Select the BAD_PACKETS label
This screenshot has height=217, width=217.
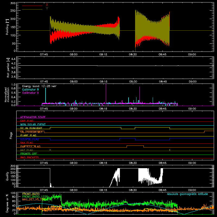pyautogui.click(x=30, y=157)
